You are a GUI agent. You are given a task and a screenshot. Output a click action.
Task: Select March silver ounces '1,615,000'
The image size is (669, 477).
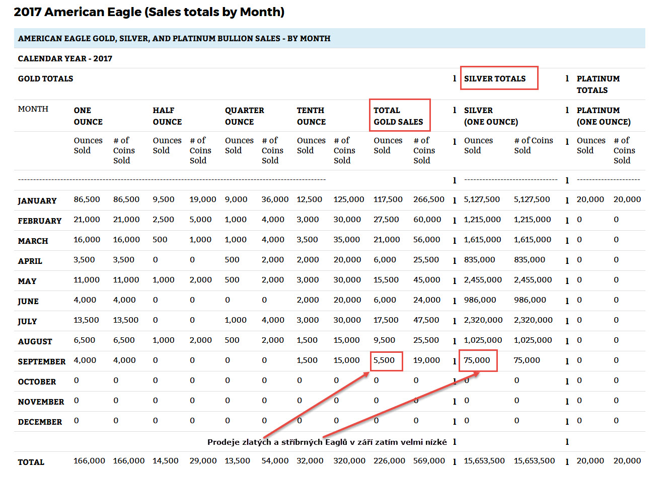(x=482, y=240)
